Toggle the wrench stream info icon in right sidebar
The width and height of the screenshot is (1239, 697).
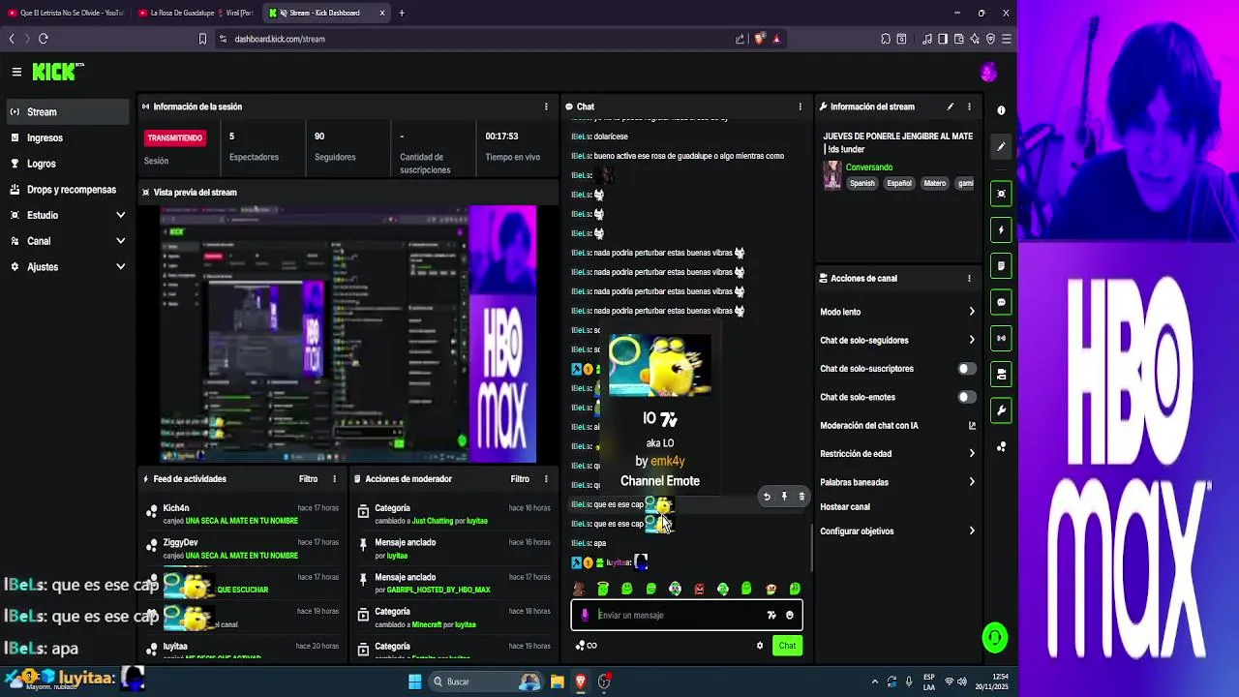click(x=1001, y=410)
